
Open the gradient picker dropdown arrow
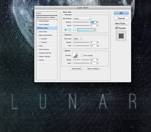point(96,30)
